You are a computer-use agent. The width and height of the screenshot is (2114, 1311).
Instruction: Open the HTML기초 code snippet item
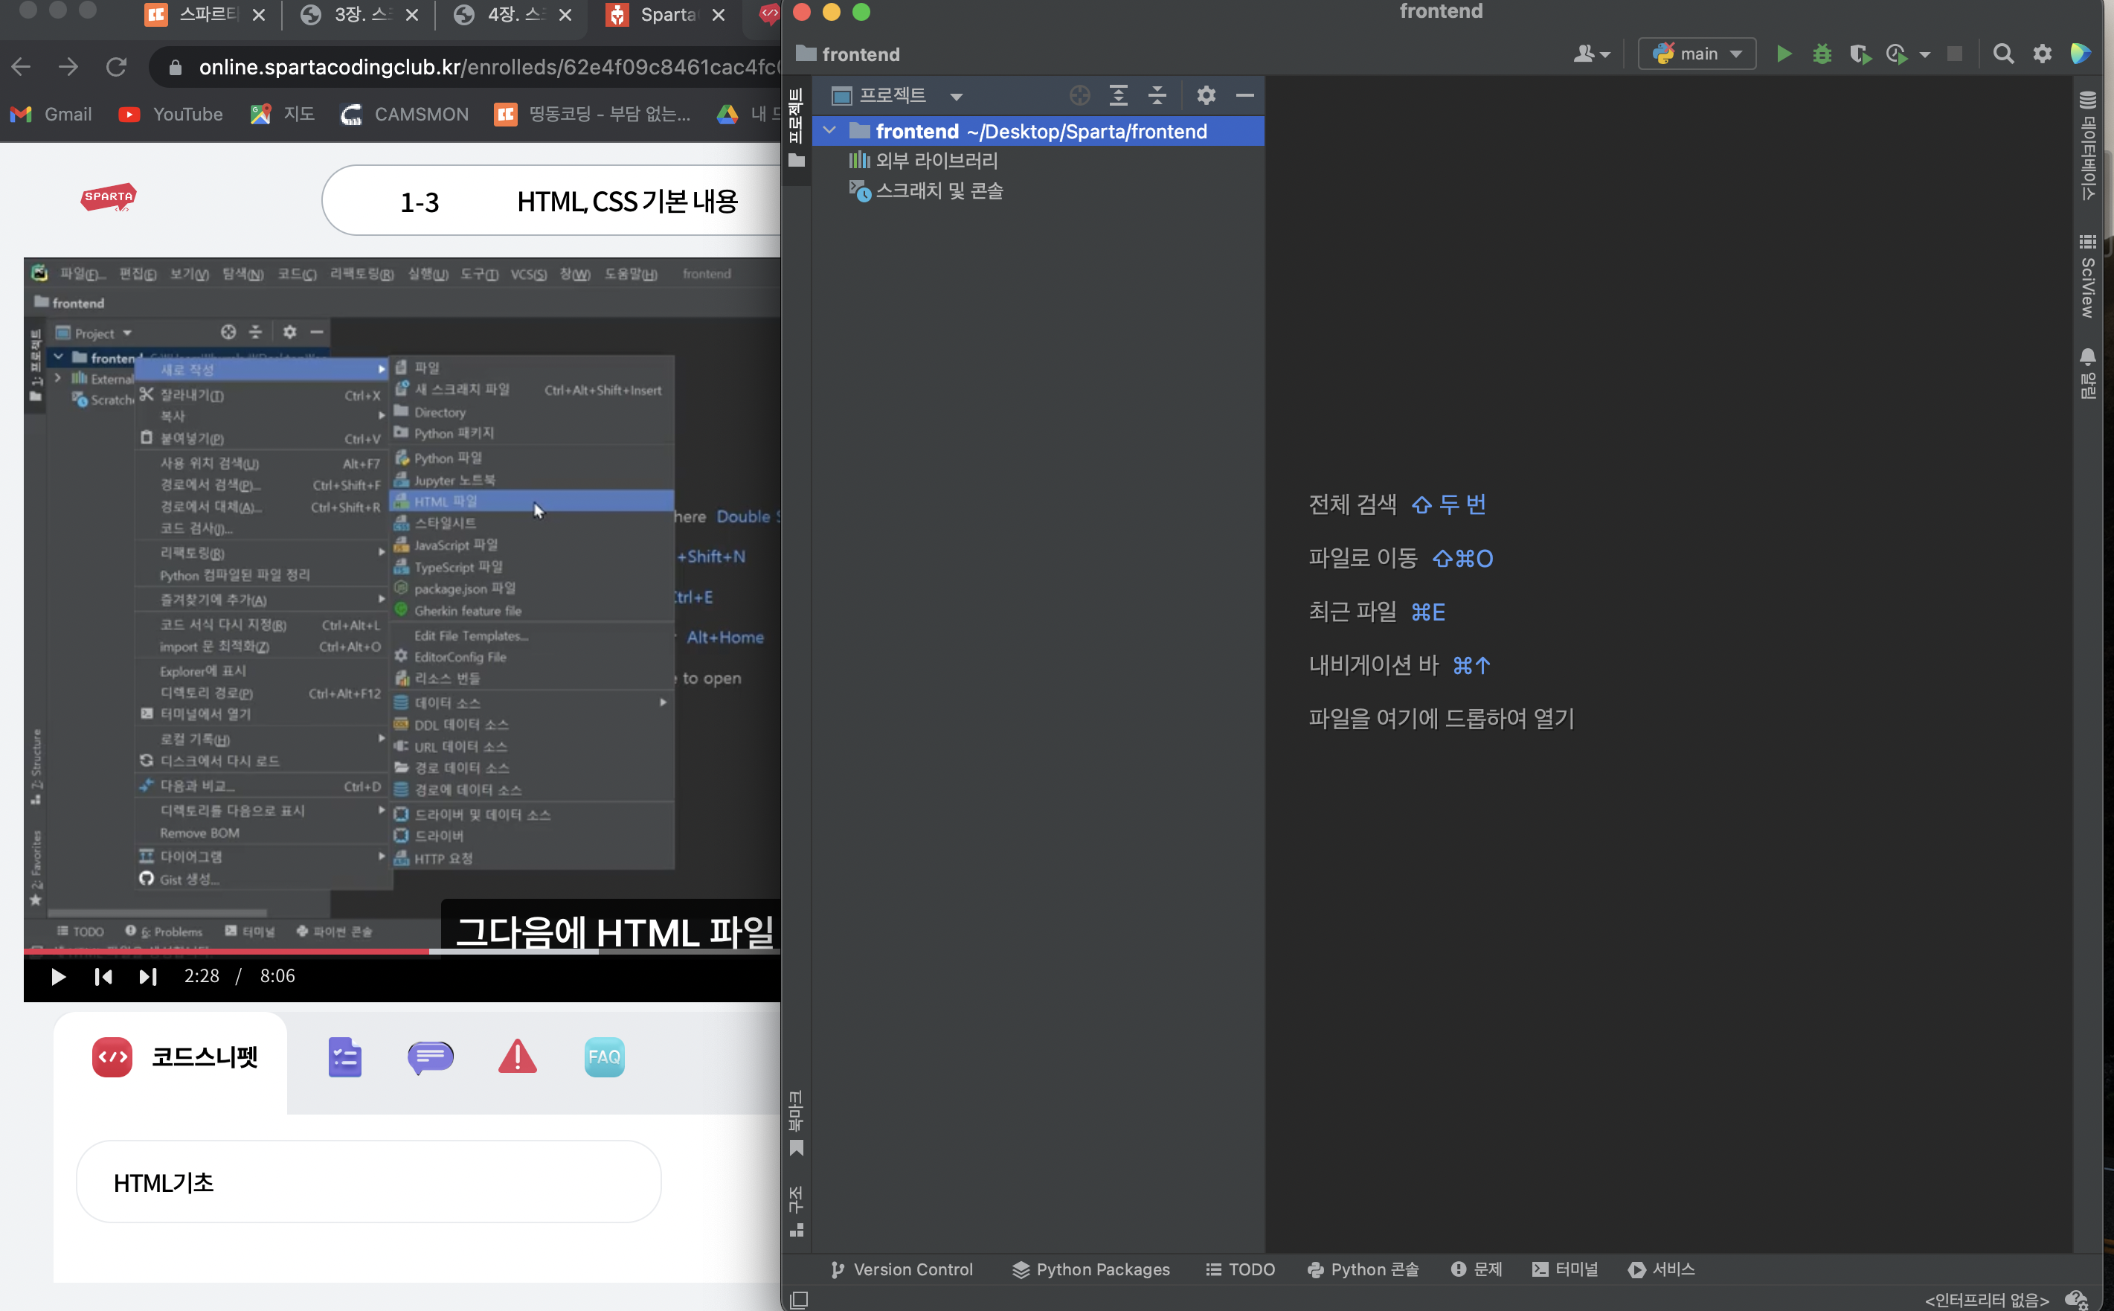(x=368, y=1182)
